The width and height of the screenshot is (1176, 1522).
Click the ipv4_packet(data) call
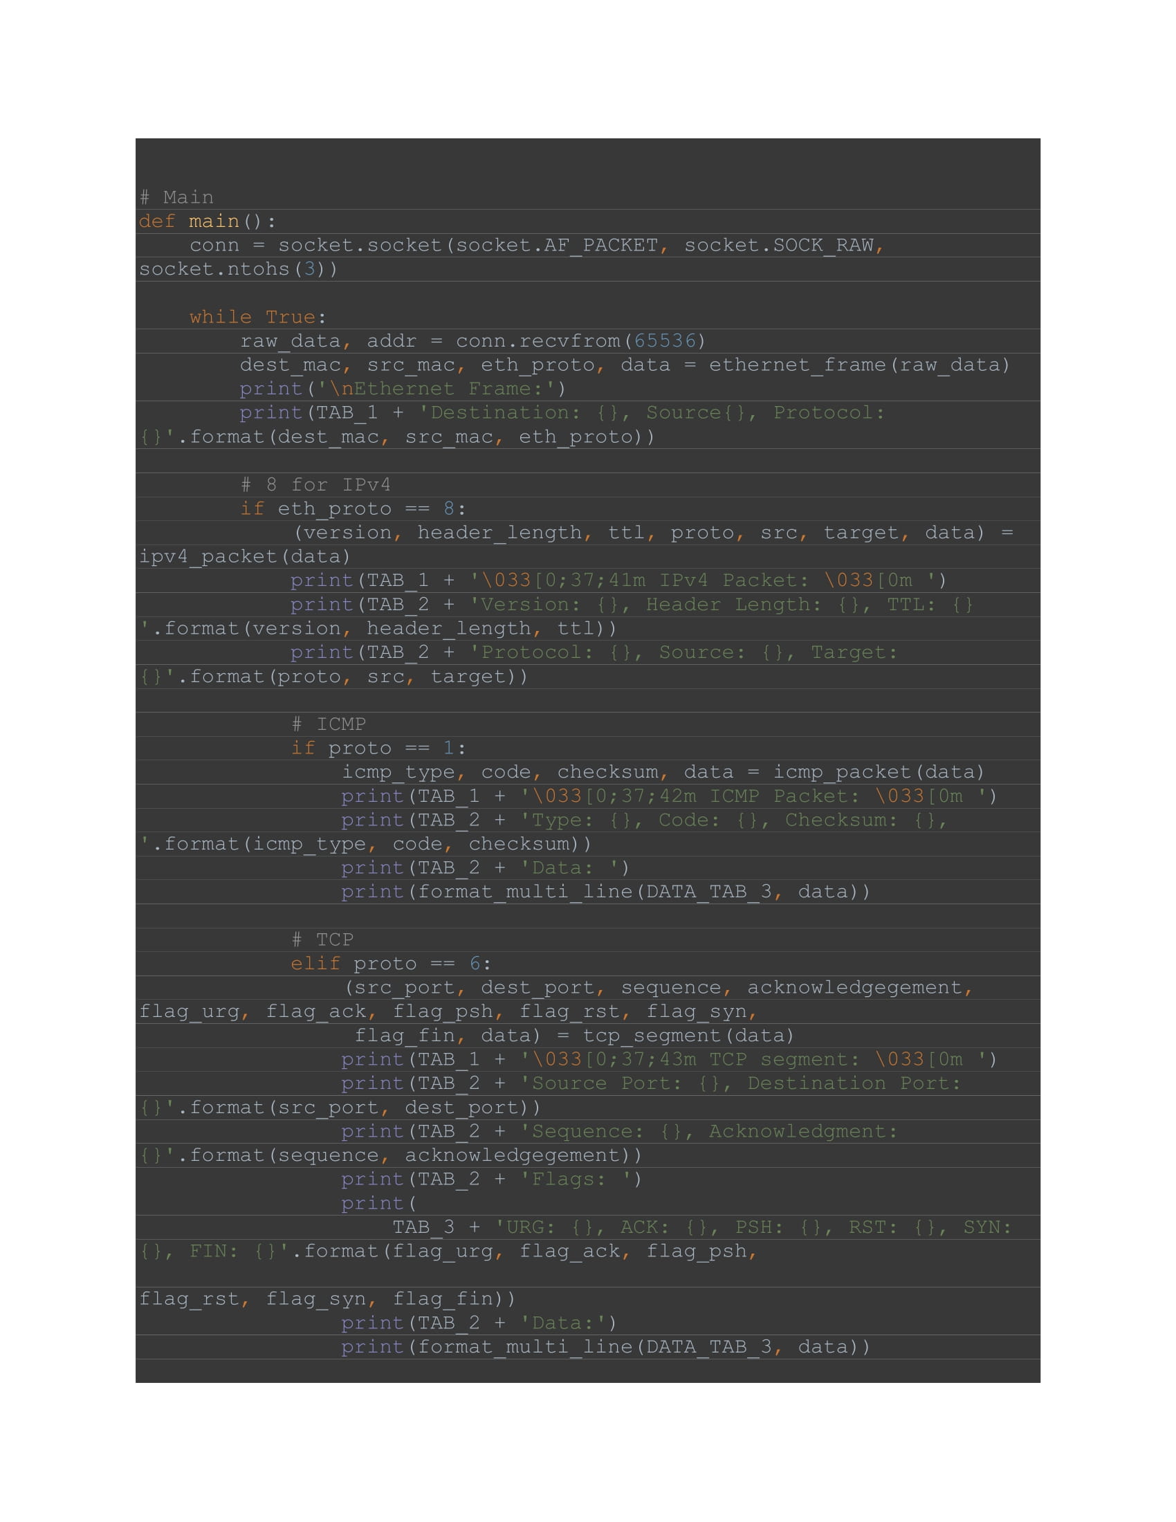(244, 556)
